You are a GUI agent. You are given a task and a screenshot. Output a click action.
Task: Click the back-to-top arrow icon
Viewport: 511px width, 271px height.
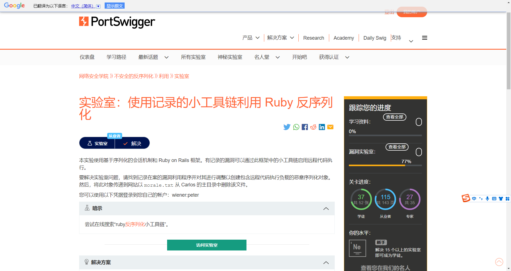[x=499, y=262]
